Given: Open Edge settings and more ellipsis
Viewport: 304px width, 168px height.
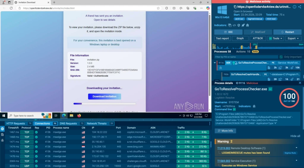Looking at the screenshot, I should click(x=202, y=8).
